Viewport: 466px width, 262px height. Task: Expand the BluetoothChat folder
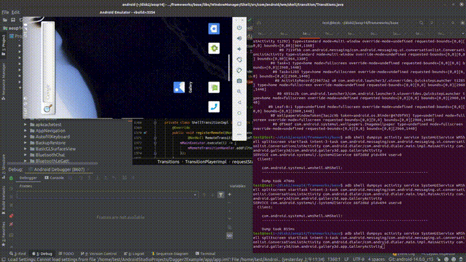(x=25, y=155)
